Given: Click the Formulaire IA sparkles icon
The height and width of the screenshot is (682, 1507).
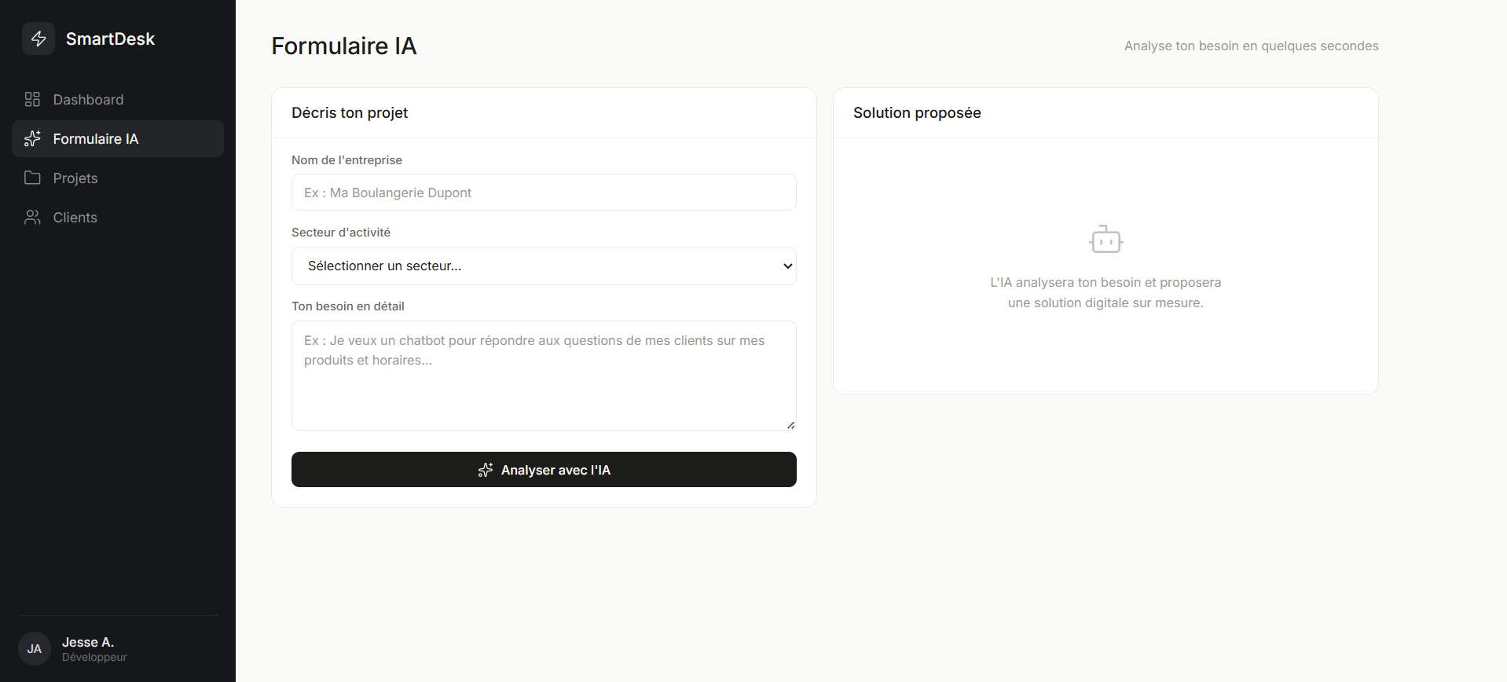Looking at the screenshot, I should click(x=32, y=138).
